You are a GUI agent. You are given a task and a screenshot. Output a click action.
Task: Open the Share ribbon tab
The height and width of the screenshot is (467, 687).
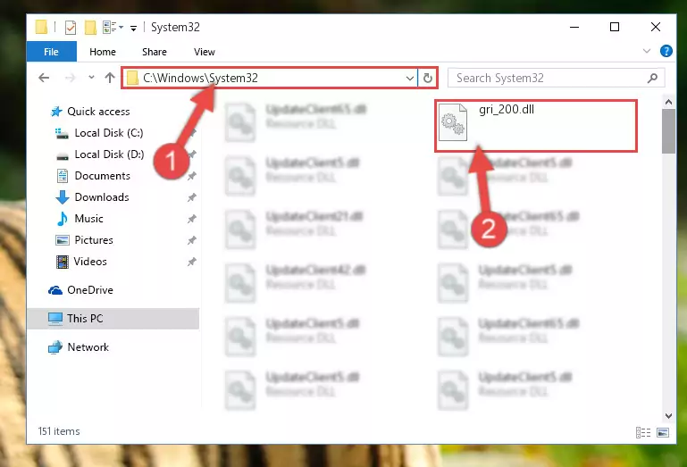pyautogui.click(x=155, y=52)
